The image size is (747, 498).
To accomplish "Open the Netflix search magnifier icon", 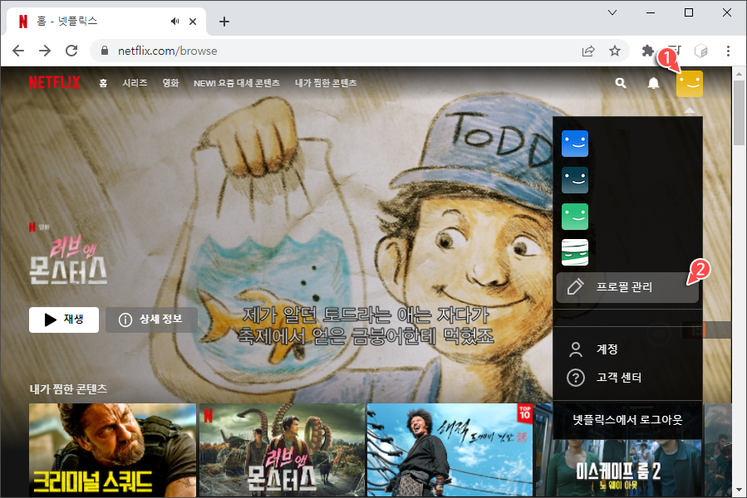I will [x=620, y=83].
